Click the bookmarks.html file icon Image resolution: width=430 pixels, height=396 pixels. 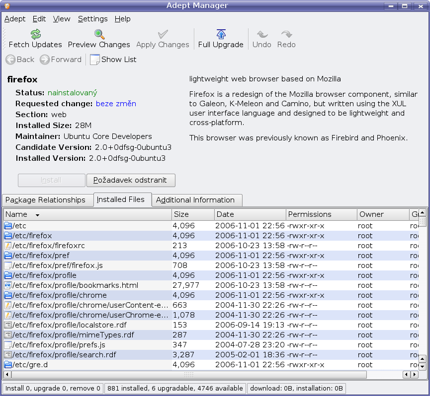point(8,285)
